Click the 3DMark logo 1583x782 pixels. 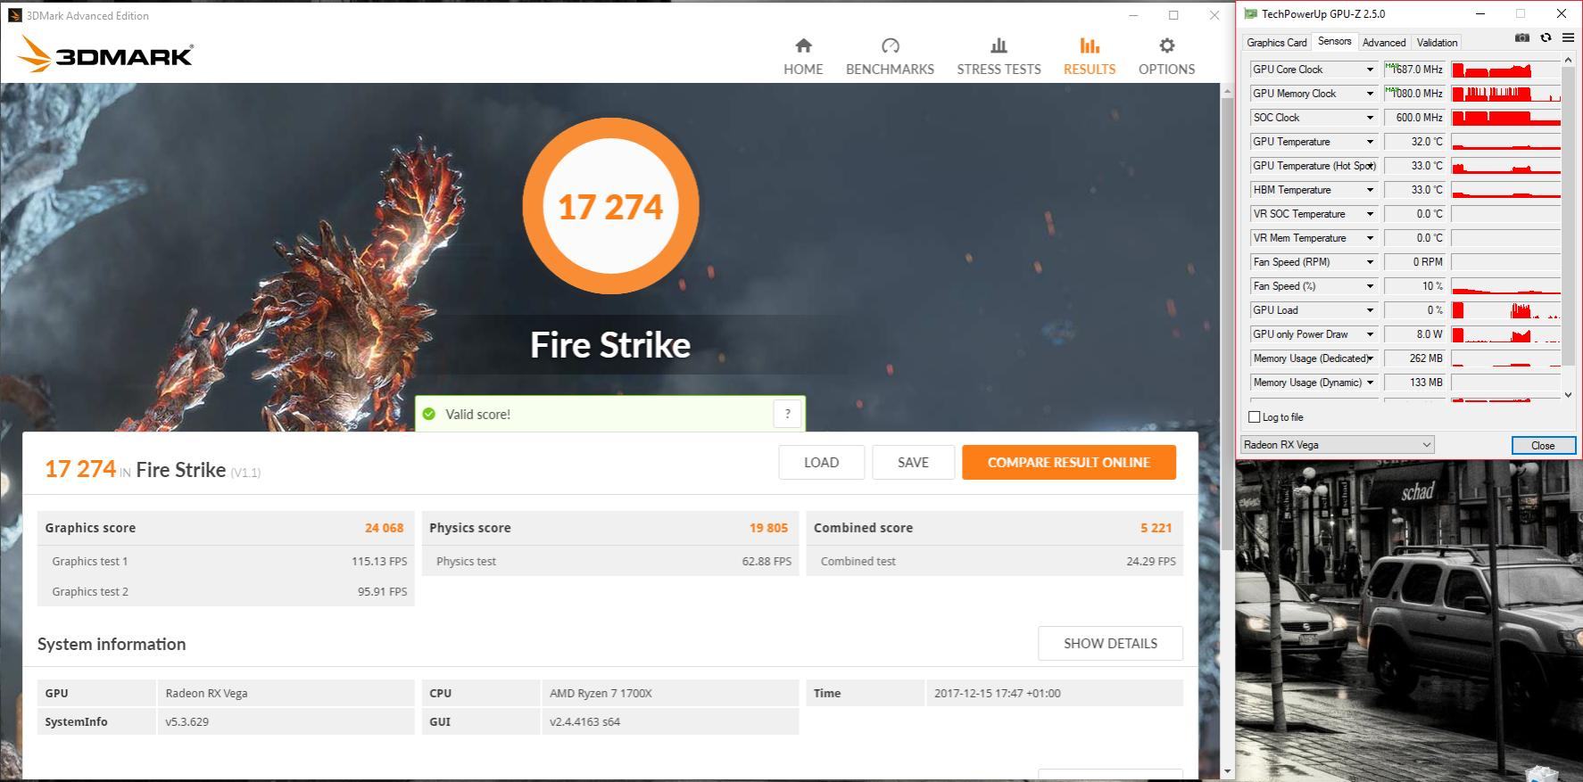pos(105,54)
